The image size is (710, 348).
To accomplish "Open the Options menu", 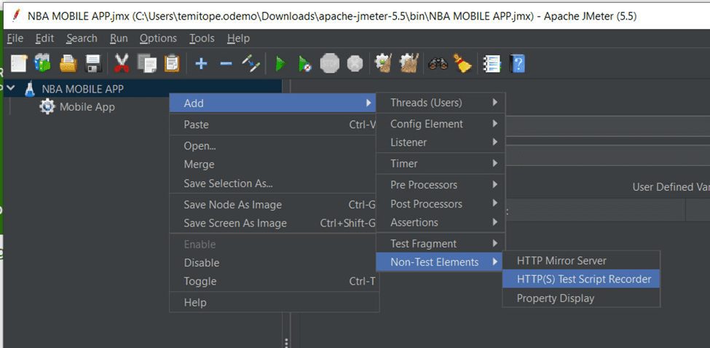I will tap(158, 39).
